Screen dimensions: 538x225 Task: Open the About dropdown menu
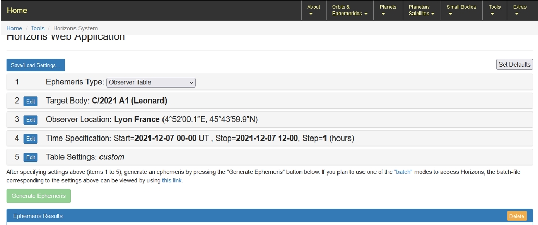point(314,10)
